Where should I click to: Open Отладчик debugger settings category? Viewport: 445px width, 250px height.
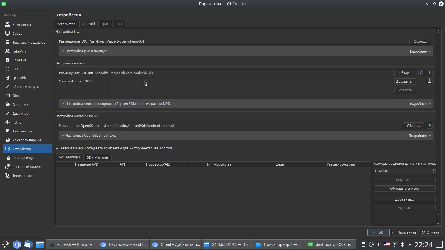point(28,104)
